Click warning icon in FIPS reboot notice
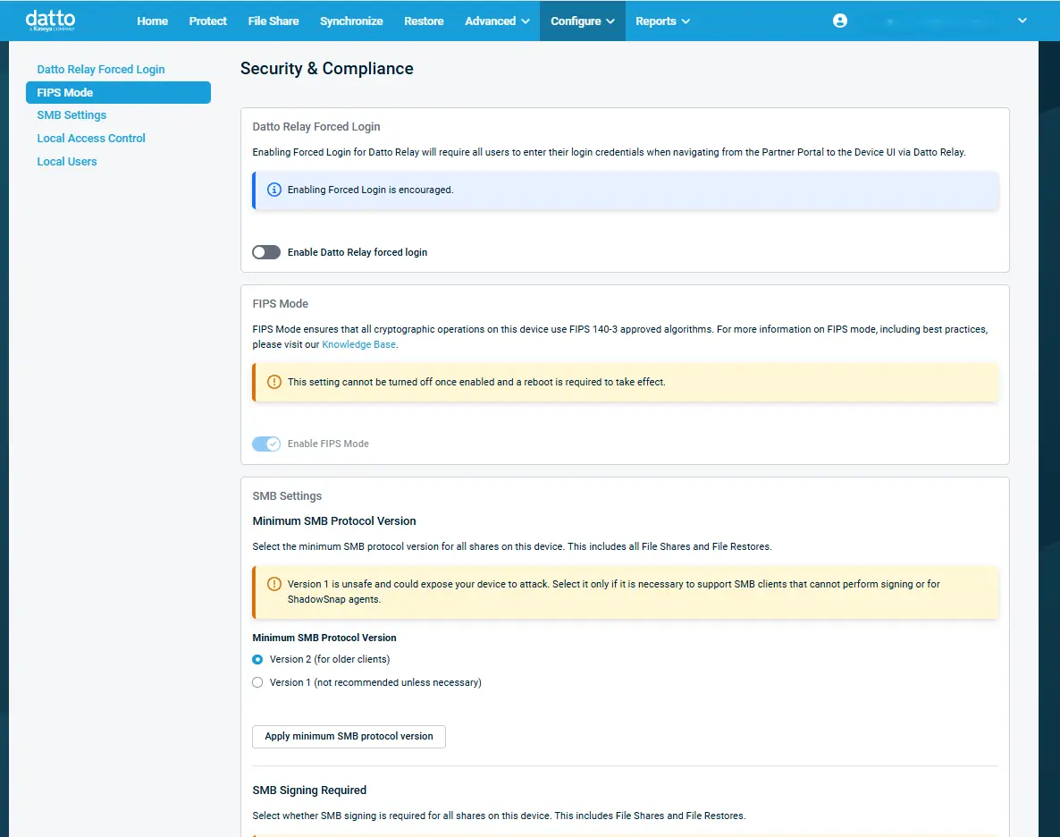1060x837 pixels. [273, 383]
